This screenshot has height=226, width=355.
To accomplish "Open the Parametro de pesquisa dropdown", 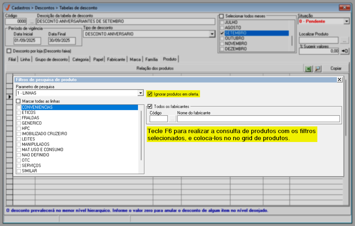I will coord(140,93).
